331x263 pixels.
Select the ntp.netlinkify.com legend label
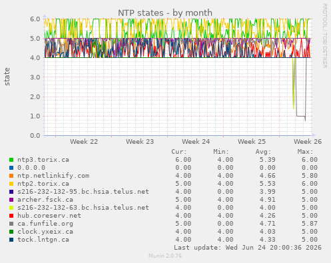point(53,176)
